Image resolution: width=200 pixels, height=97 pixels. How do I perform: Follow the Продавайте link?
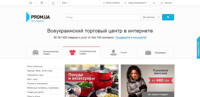coord(122,37)
